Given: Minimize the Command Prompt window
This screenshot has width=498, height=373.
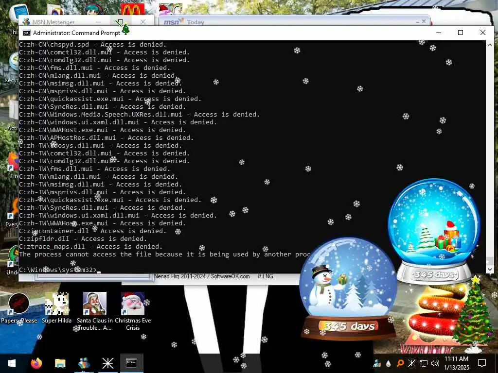Looking at the screenshot, I should 439,33.
